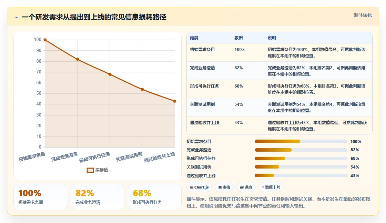This screenshot has width=386, height=223.
Task: Click the table icon in 表格 chip
Action: (220, 187)
